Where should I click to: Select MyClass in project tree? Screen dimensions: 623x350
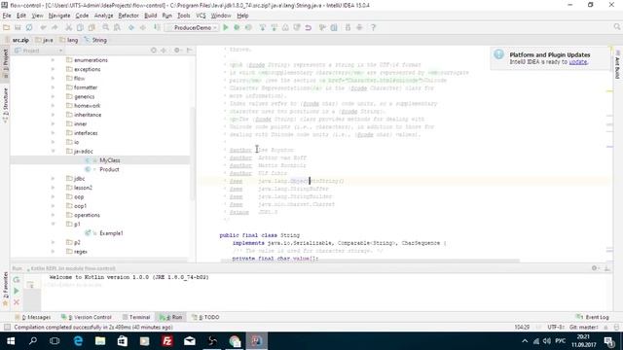(x=110, y=160)
